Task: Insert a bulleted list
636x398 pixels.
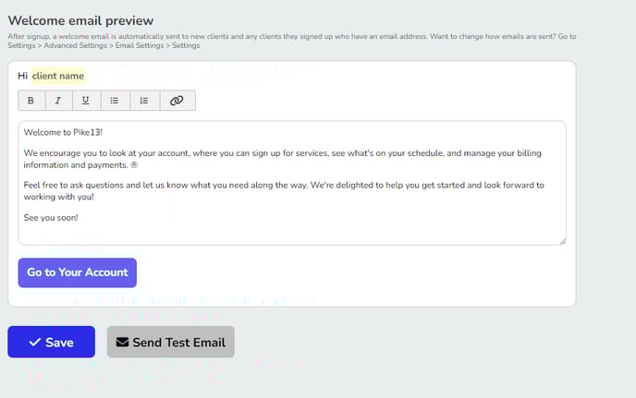Action: pos(115,101)
